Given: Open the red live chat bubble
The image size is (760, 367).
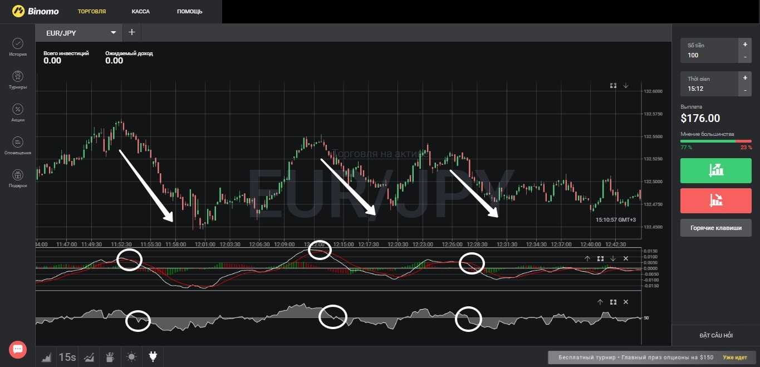Looking at the screenshot, I should click(x=17, y=349).
